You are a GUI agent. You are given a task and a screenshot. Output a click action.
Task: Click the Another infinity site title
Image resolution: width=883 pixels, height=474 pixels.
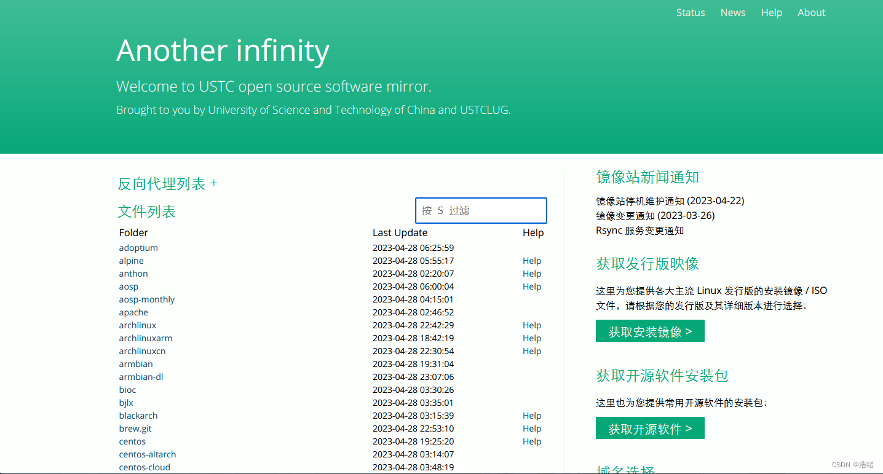223,50
